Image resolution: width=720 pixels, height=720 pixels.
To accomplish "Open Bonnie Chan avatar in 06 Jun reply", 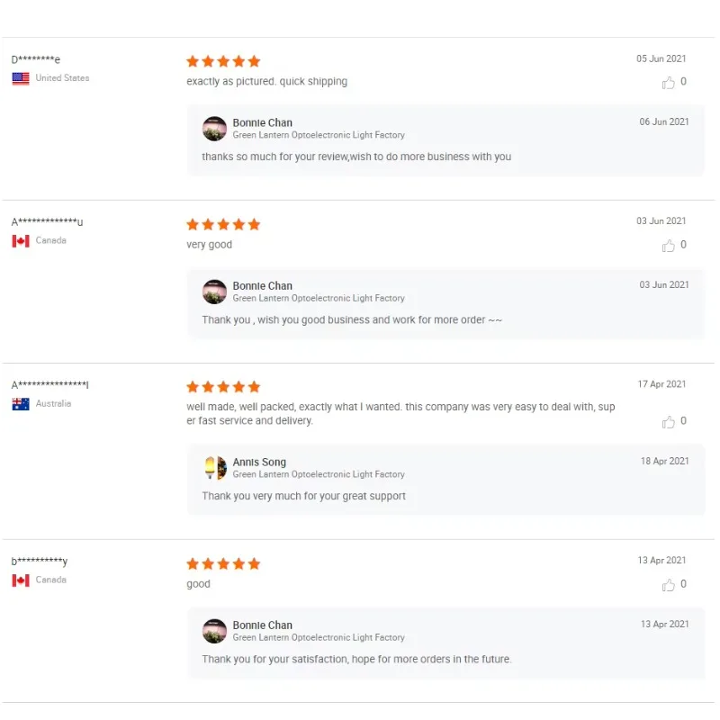I will [215, 129].
